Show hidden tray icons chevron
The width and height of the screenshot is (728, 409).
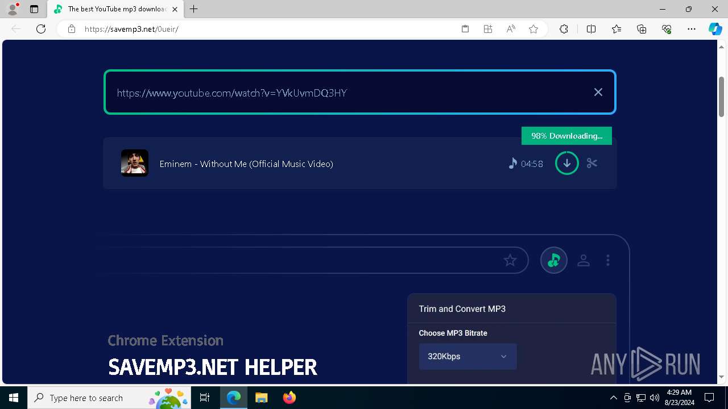[613, 398]
